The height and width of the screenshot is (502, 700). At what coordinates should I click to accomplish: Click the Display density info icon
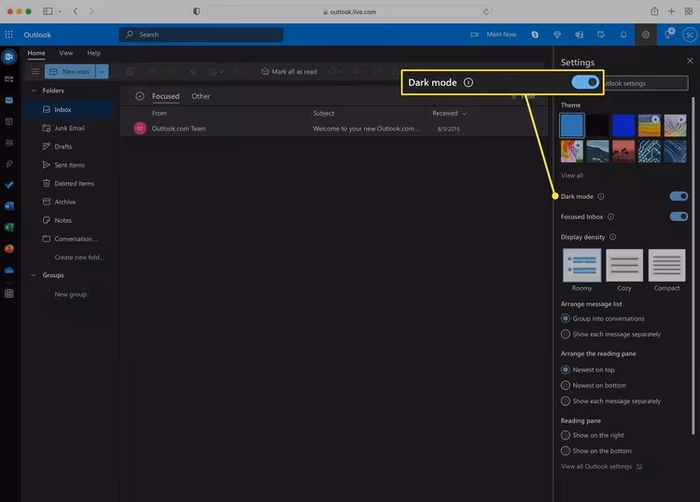(x=613, y=237)
